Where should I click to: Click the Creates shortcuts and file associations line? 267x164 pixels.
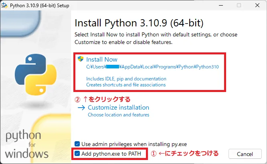tap(126, 85)
